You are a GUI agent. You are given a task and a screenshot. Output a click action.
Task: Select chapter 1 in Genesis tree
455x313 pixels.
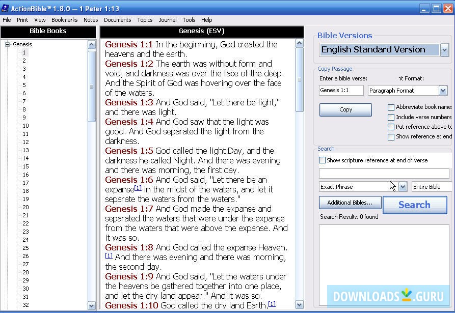click(24, 52)
